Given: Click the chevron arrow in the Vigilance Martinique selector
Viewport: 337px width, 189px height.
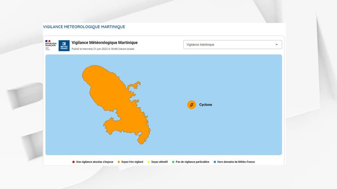Looking at the screenshot, I should pyautogui.click(x=277, y=45).
